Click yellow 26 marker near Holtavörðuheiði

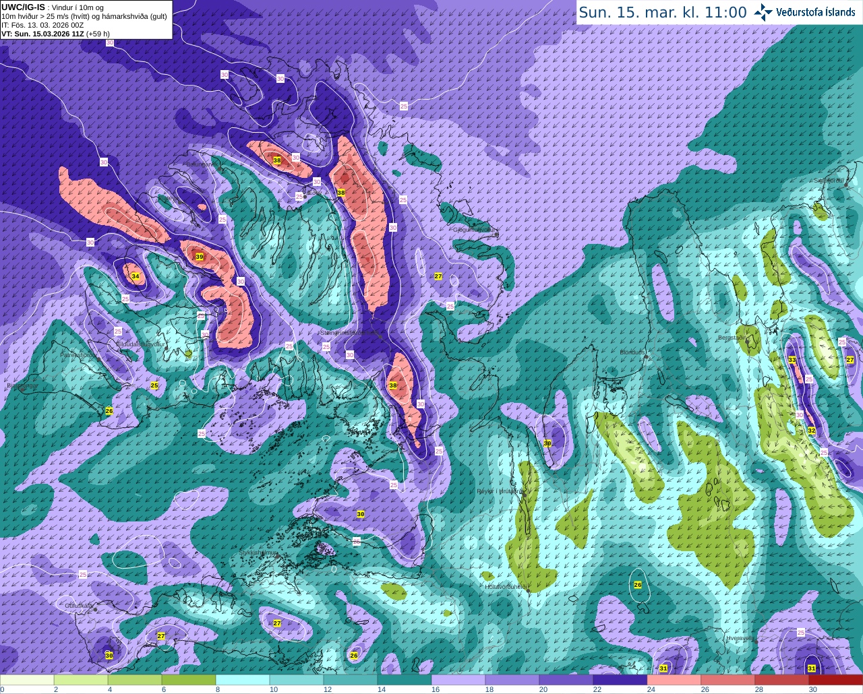click(638, 585)
